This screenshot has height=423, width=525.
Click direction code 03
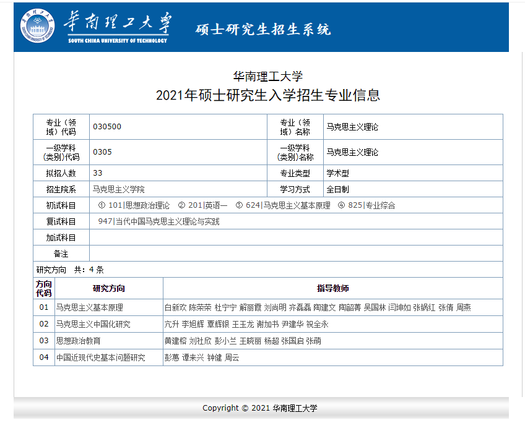point(44,341)
